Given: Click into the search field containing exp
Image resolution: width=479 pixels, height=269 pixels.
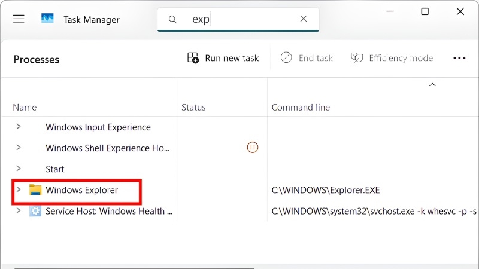Looking at the screenshot, I should tap(238, 20).
